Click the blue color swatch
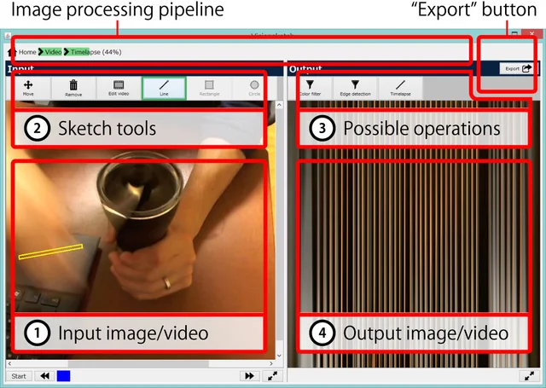The image size is (546, 388). click(x=63, y=376)
